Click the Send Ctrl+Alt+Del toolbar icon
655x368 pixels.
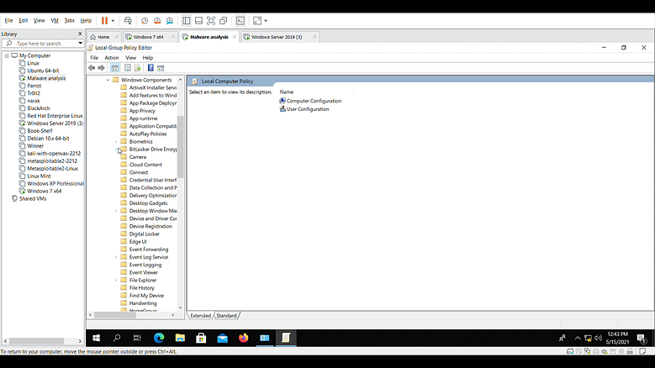[128, 20]
